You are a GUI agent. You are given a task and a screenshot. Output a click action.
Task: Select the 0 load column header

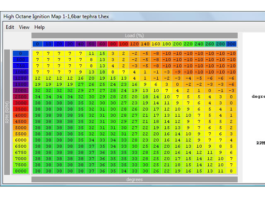(37, 44)
